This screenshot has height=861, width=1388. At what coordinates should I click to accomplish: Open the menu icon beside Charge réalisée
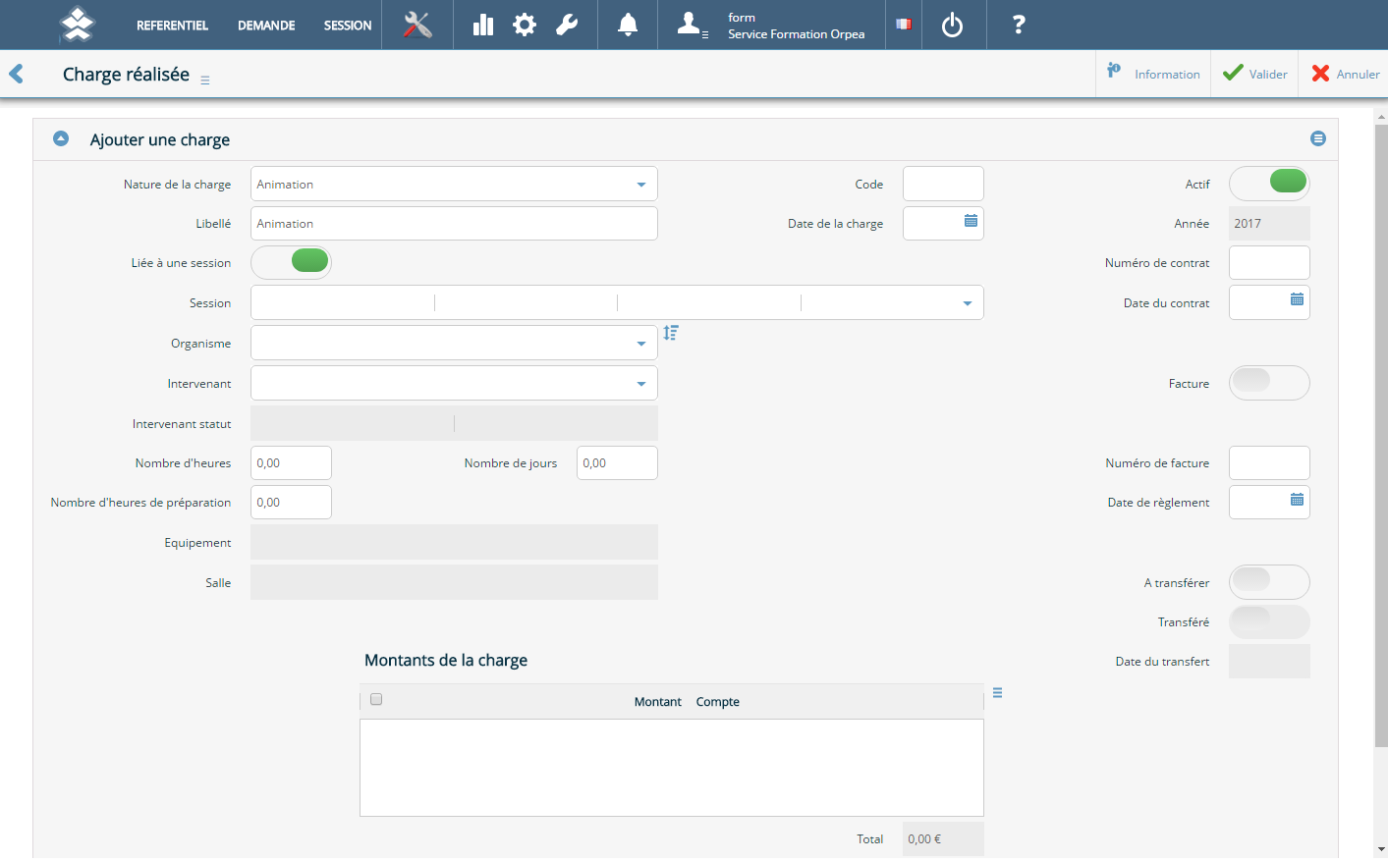205,81
